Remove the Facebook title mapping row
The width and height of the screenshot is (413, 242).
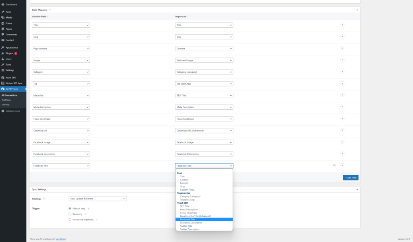pyautogui.click(x=342, y=165)
